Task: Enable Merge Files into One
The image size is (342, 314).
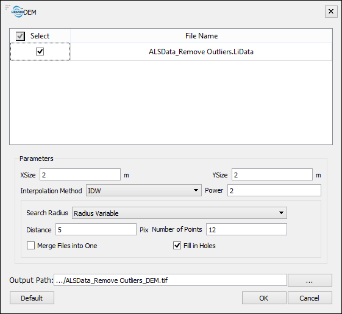Action: pyautogui.click(x=30, y=246)
